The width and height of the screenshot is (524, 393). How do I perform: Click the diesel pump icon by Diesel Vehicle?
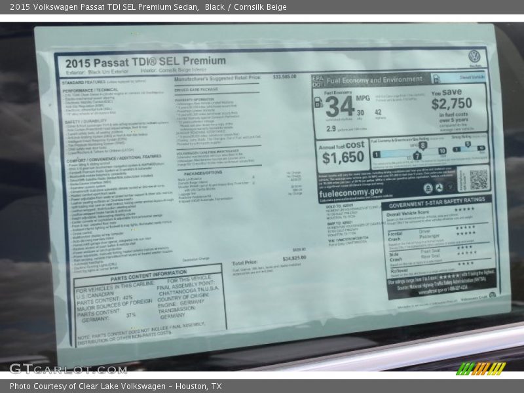click(x=436, y=79)
